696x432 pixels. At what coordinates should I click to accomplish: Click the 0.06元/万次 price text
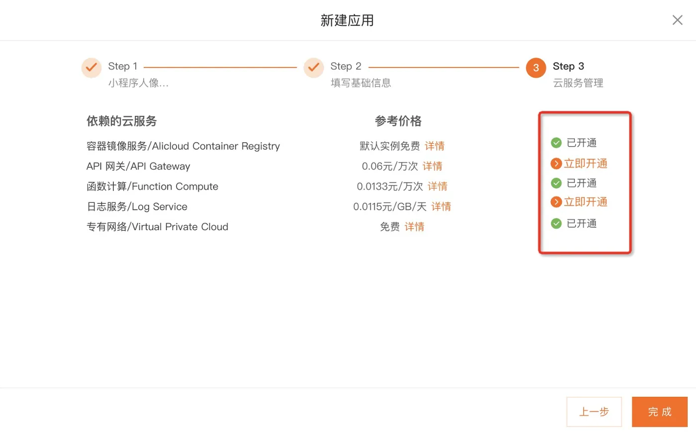tap(390, 166)
